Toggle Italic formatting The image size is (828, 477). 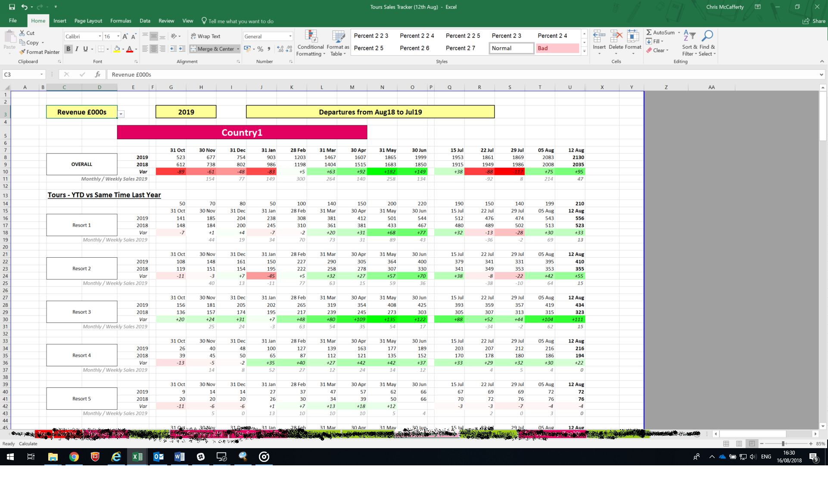pos(77,49)
